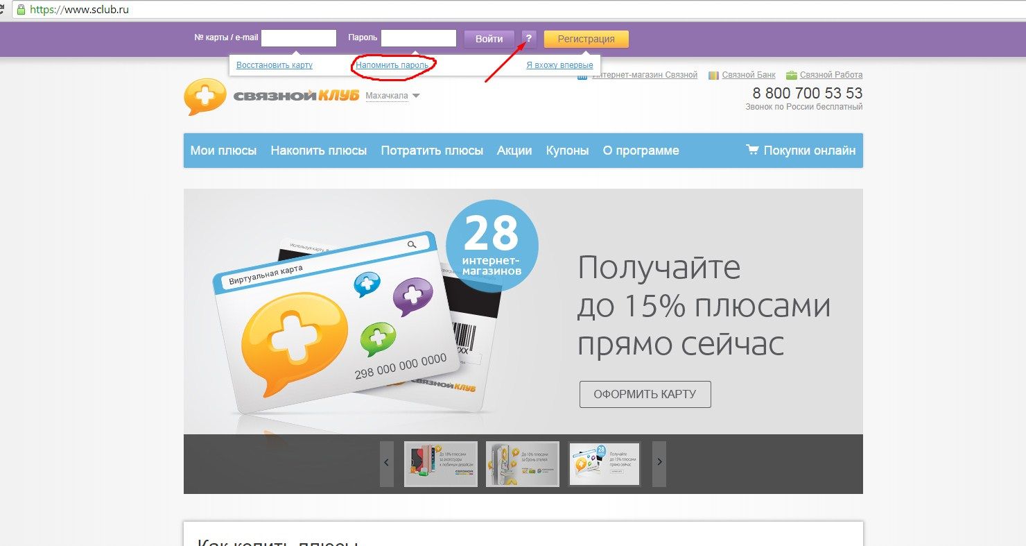Open Мои плюсы menu
This screenshot has width=1026, height=546.
point(223,151)
